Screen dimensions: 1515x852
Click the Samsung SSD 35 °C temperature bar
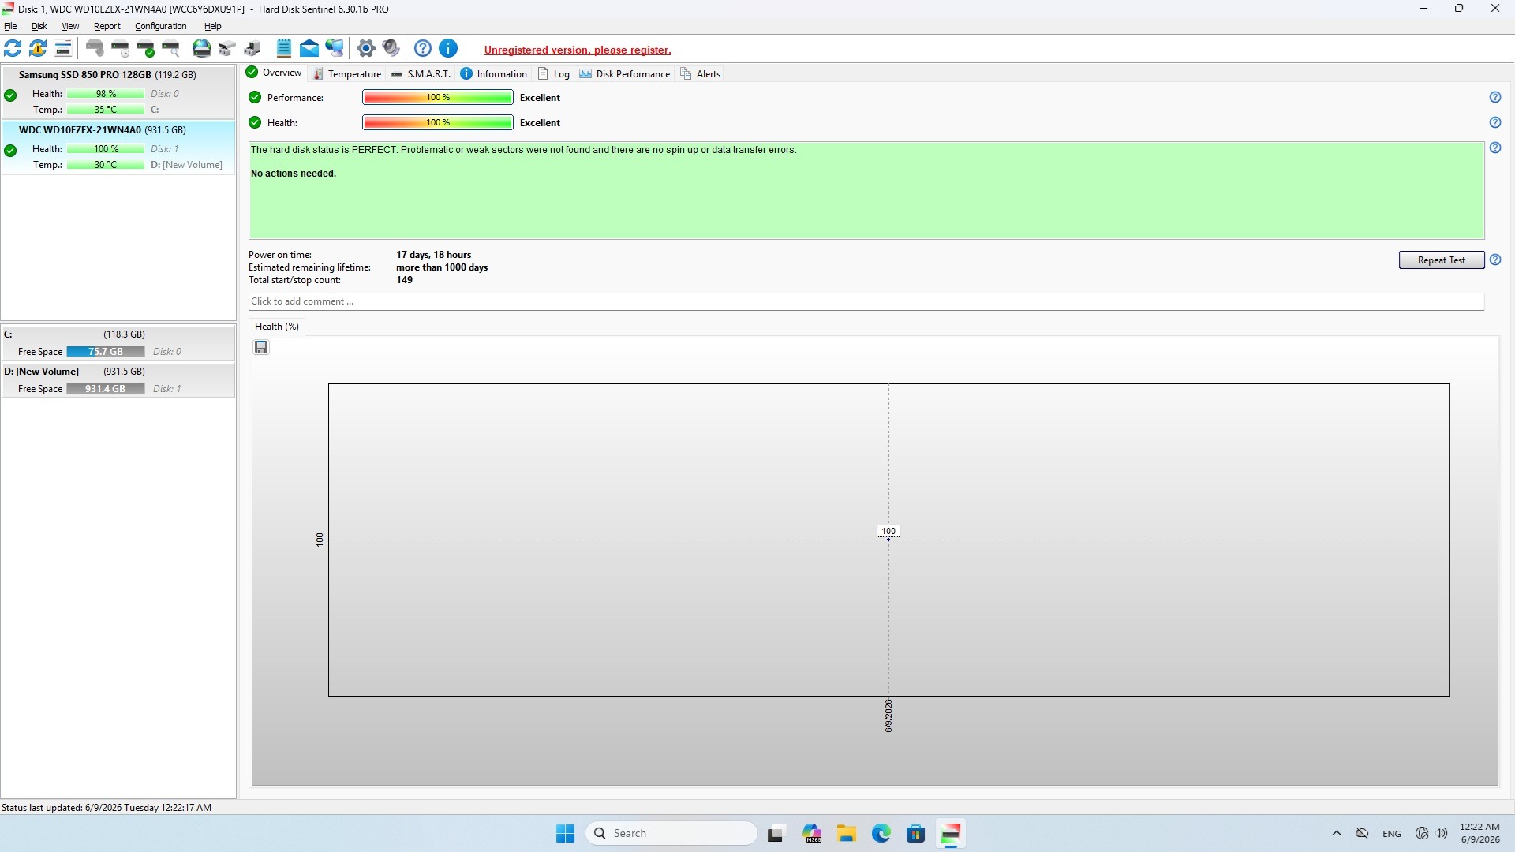[106, 110]
